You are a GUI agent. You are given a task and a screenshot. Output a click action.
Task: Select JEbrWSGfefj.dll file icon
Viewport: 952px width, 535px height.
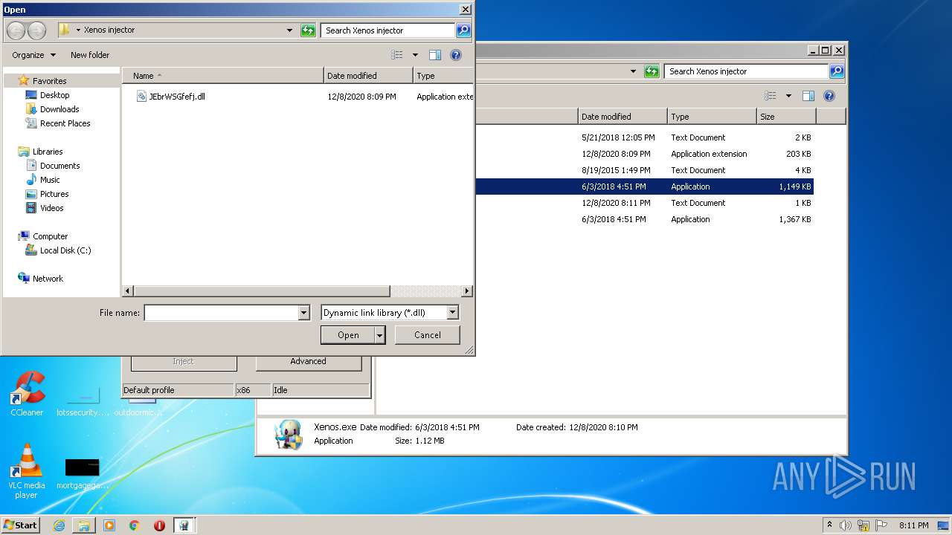click(142, 97)
